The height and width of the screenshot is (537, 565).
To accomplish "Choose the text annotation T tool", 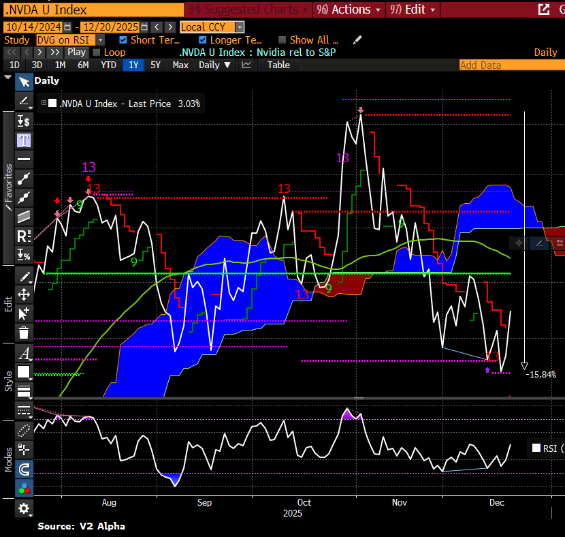I will (24, 140).
